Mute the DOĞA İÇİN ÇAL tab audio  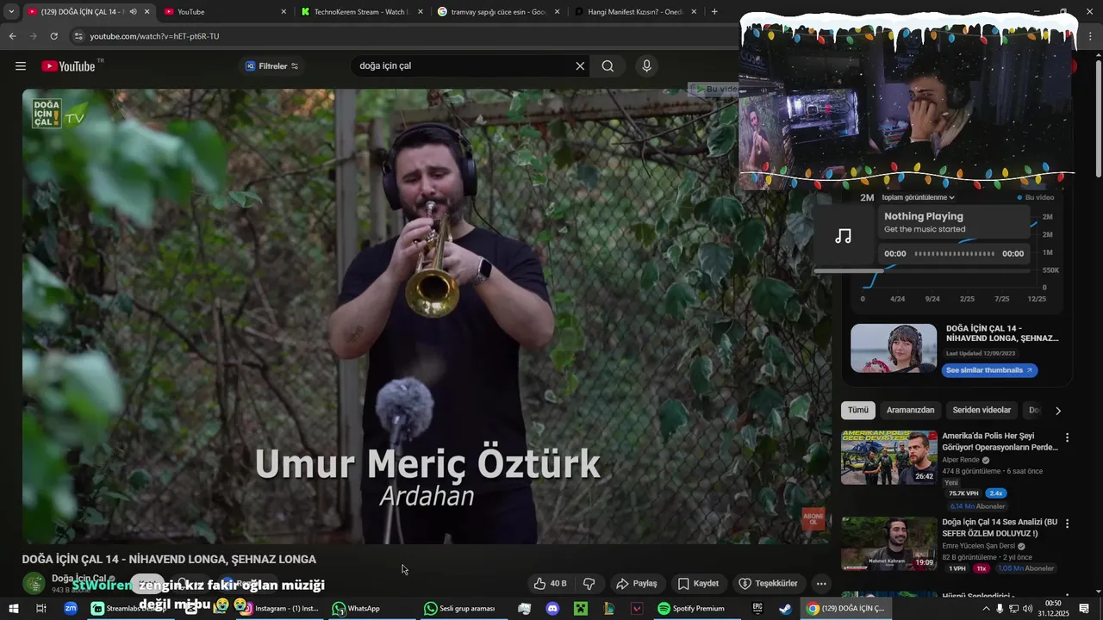133,12
